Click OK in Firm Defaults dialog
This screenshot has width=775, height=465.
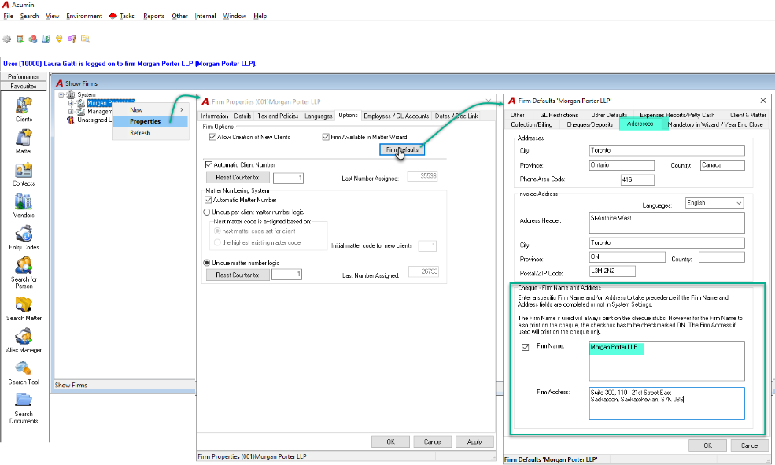tap(708, 445)
